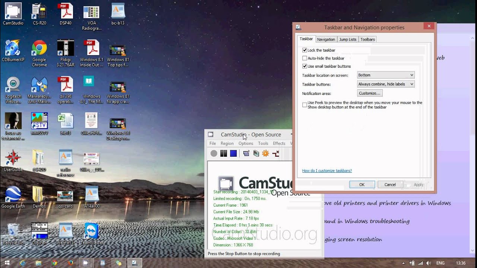
Task: Click the 13:36 clock in the taskbar
Action: click(x=461, y=263)
